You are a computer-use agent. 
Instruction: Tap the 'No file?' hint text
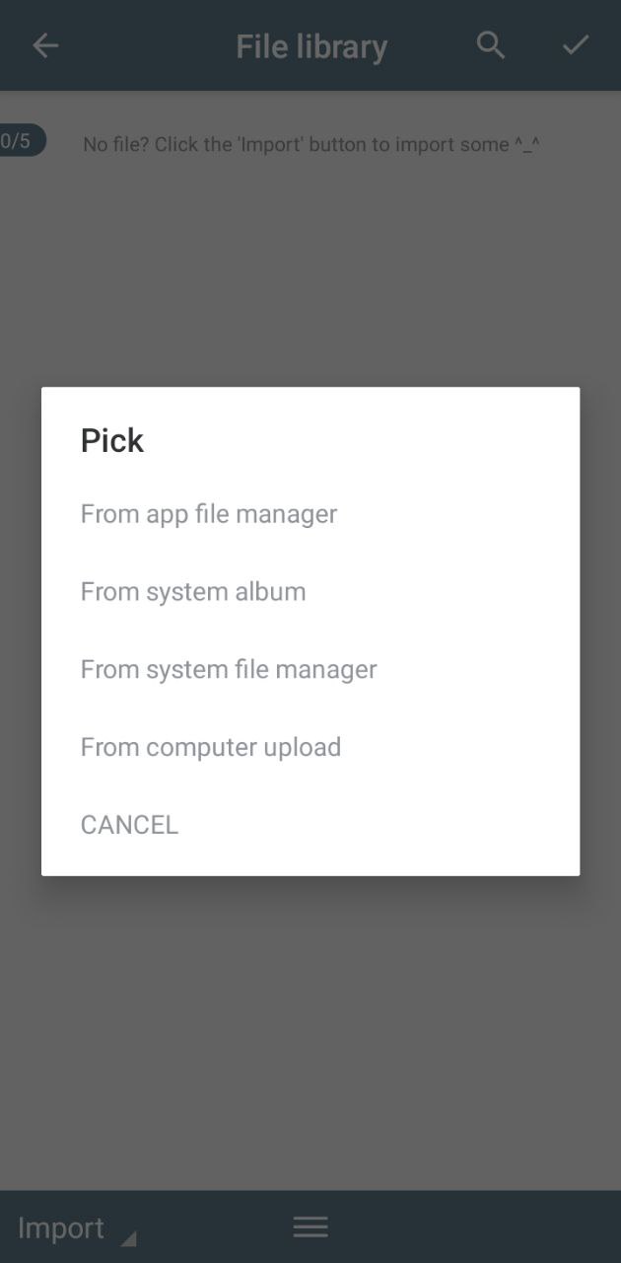click(x=311, y=144)
